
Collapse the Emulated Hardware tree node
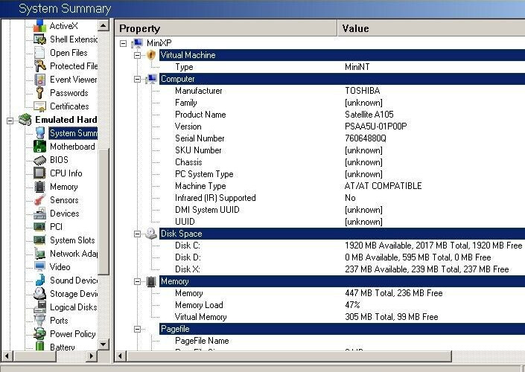click(10, 120)
